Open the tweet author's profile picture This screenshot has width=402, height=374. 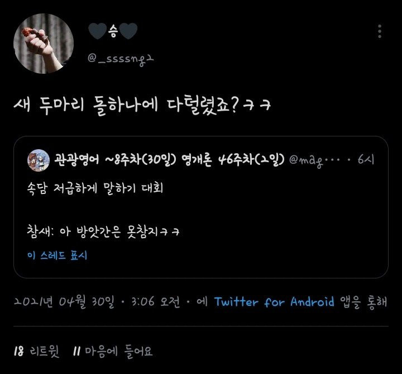click(44, 44)
